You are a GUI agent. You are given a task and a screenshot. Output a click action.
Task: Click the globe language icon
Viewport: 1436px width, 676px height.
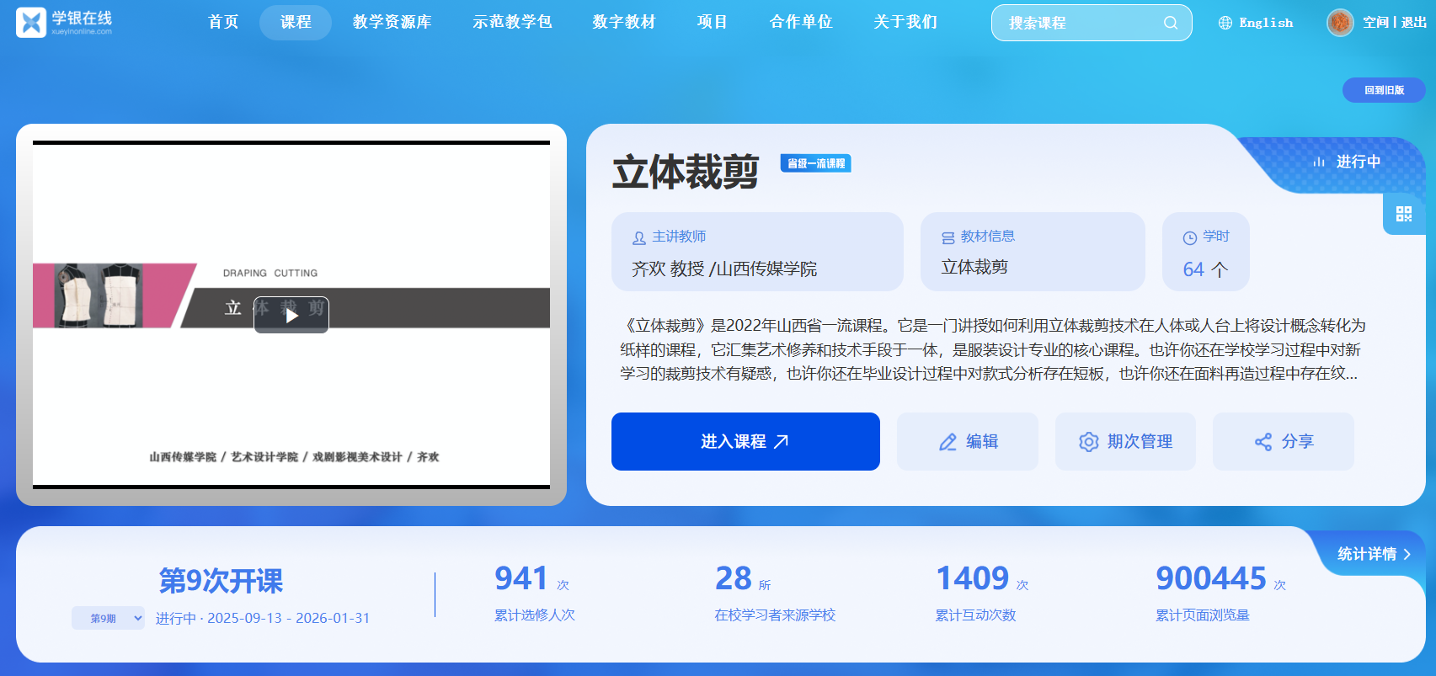click(x=1225, y=23)
